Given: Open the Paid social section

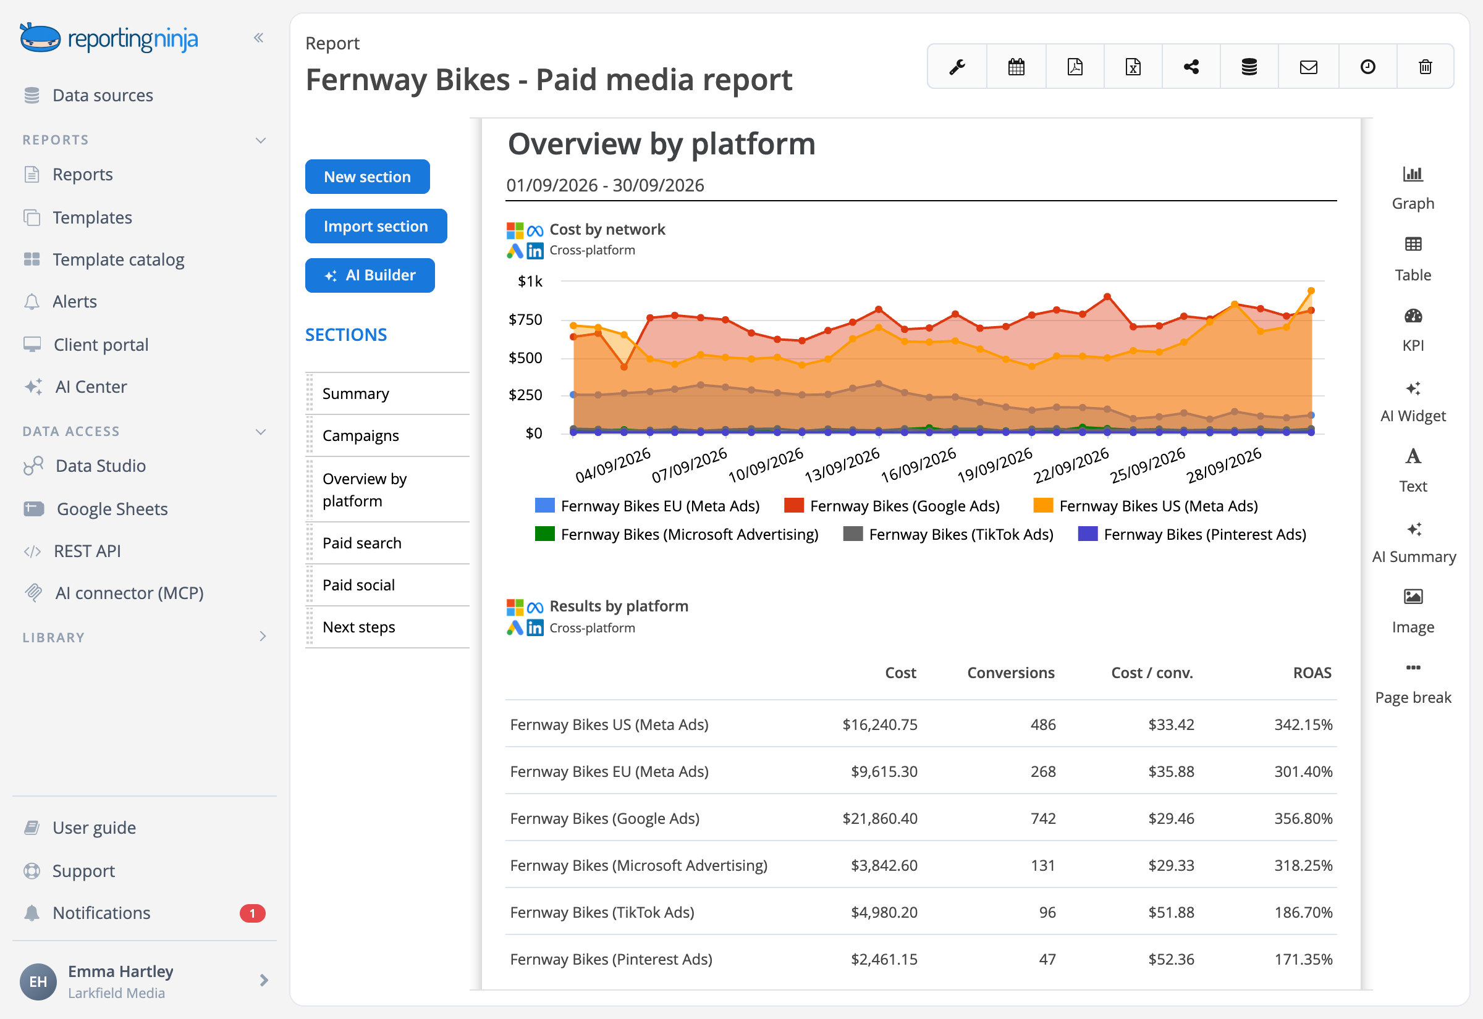Looking at the screenshot, I should [387, 585].
